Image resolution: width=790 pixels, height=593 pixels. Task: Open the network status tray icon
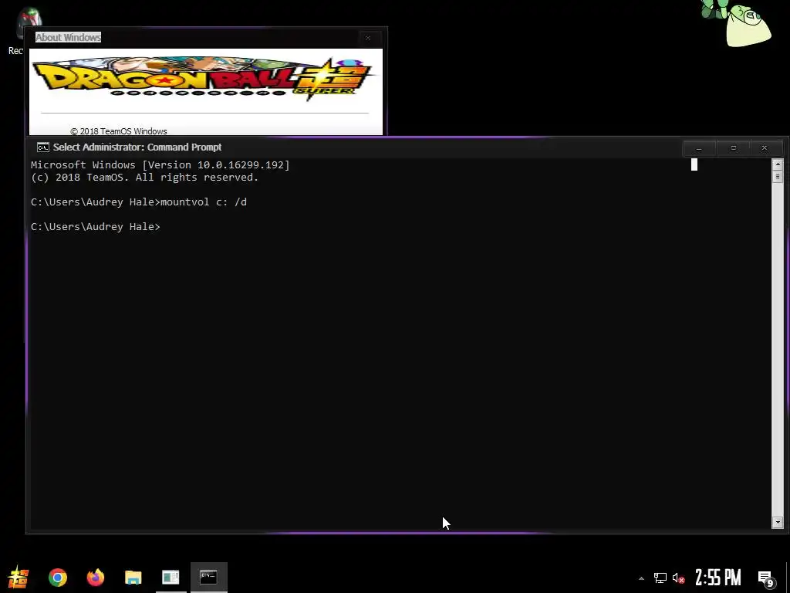pos(660,578)
